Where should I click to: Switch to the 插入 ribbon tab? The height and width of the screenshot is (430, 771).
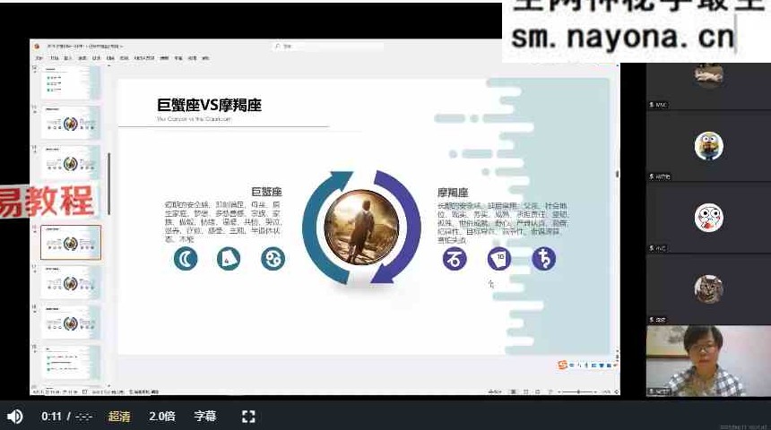coord(68,58)
